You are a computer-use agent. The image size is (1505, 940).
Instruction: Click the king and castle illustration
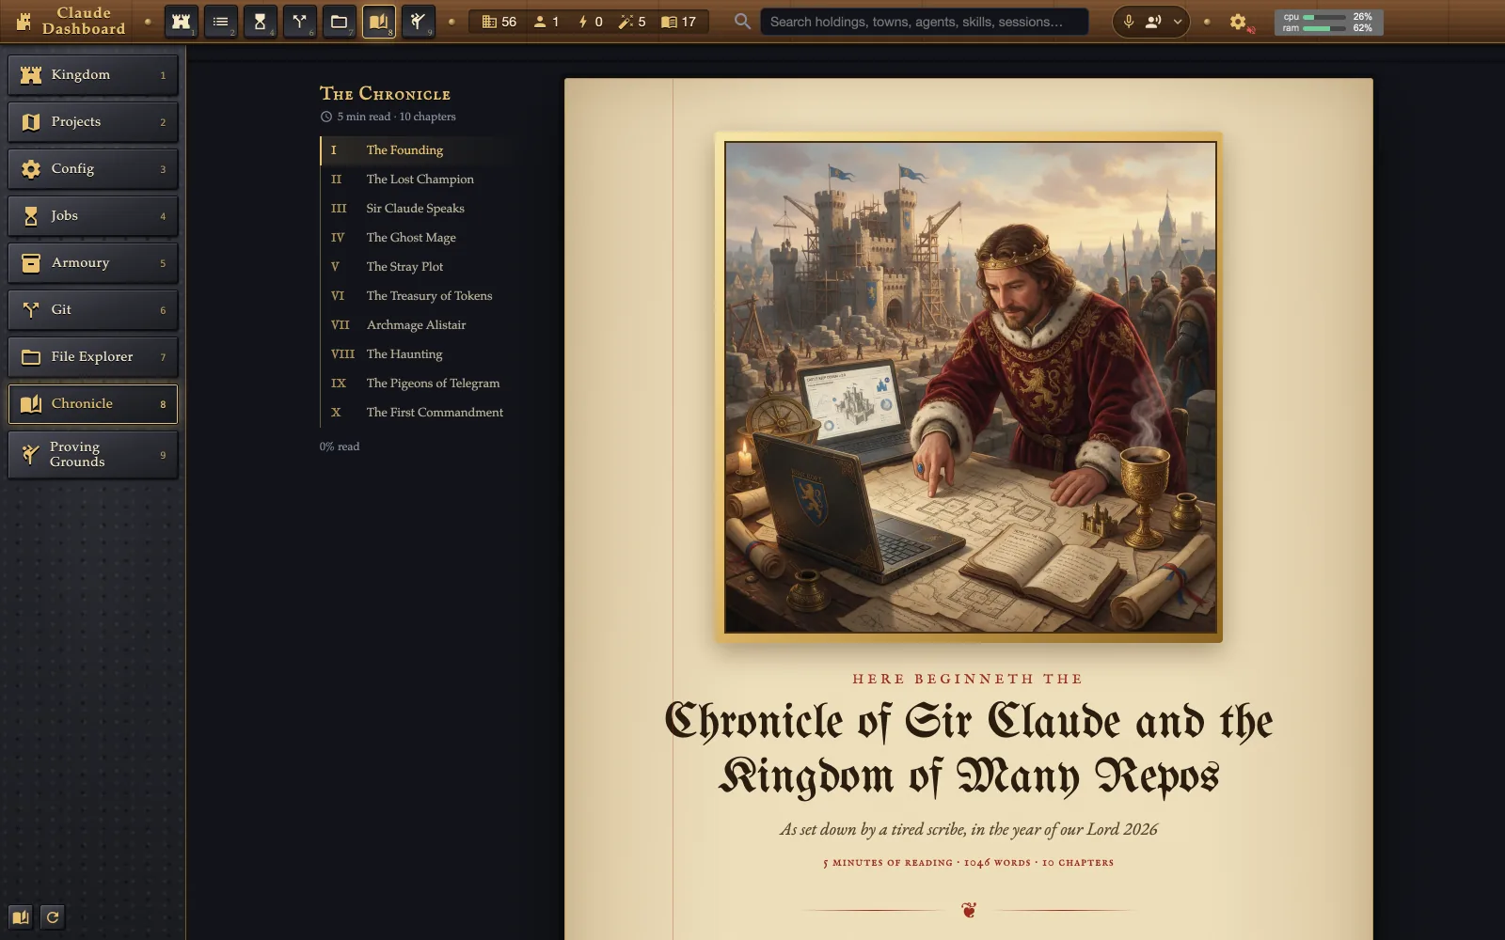(969, 387)
